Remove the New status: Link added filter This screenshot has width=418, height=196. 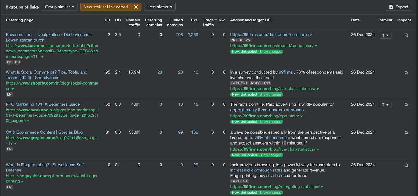(136, 7)
